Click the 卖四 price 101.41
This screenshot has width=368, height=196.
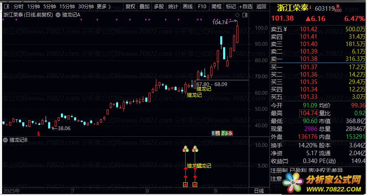tap(309, 37)
